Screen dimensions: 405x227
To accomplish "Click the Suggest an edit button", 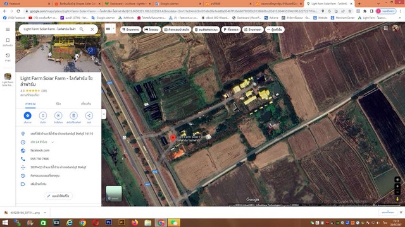I will pos(58,196).
